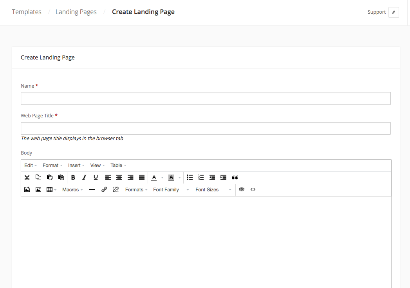Underline selected text
This screenshot has height=288, width=410.
pyautogui.click(x=95, y=177)
